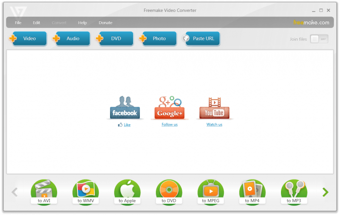Image resolution: width=340 pixels, height=215 pixels.
Task: Maximize the Freemake window
Action: click(321, 10)
